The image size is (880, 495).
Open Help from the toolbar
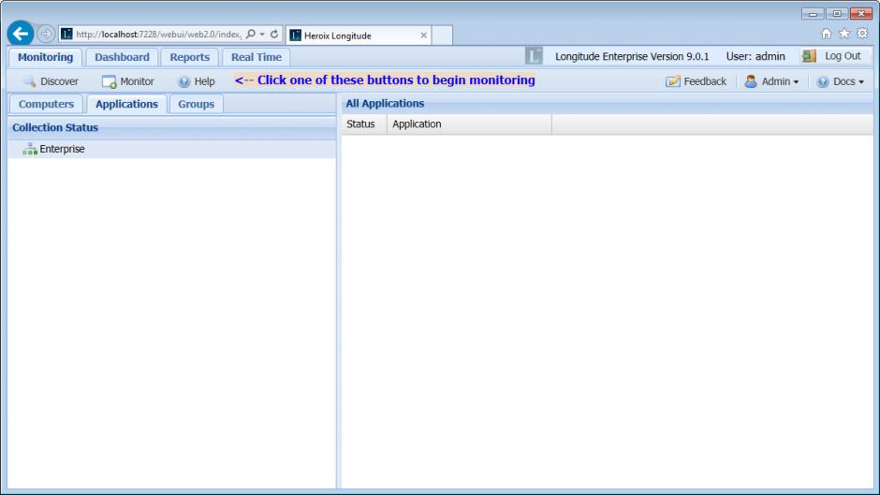pyautogui.click(x=197, y=82)
